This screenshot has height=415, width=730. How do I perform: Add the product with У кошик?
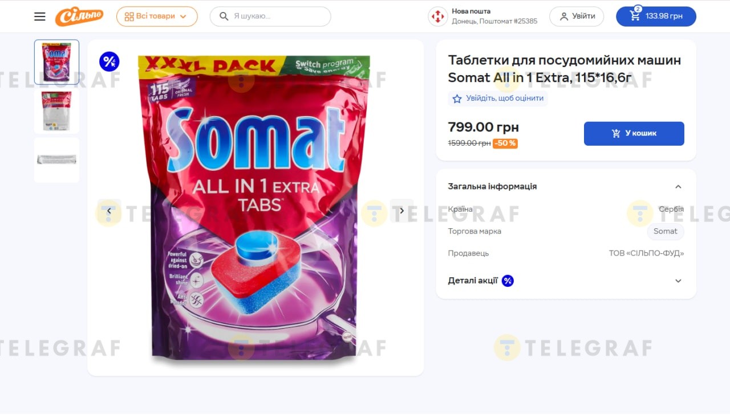tap(634, 133)
